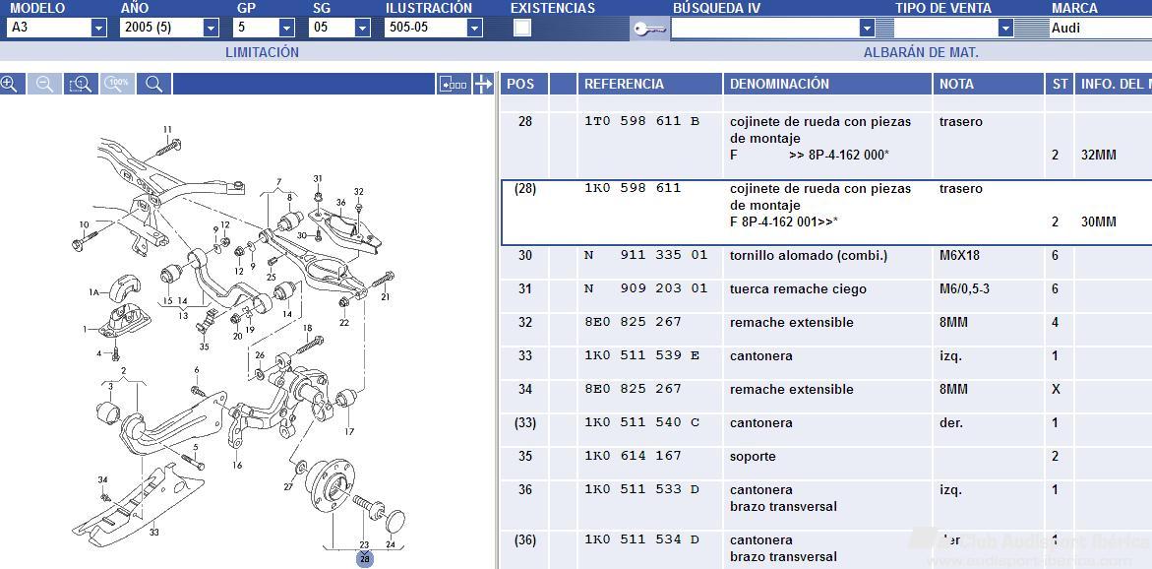
Task: Click the illustration thumbnails strip icon
Action: (x=454, y=84)
